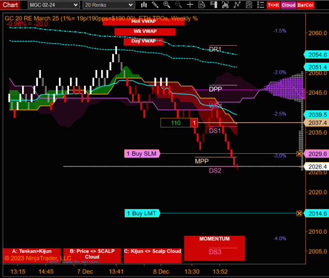Viewport: 329px width, 278px height.
Task: Cancel the Buy LMT order with its X
Action: click(299, 213)
